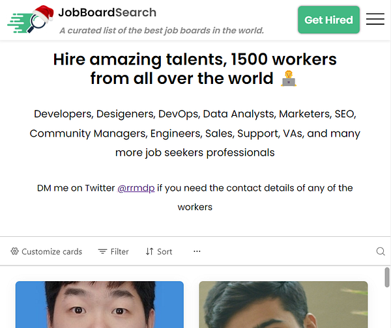Click the Customize cards gear icon
391x328 pixels.
coord(15,251)
